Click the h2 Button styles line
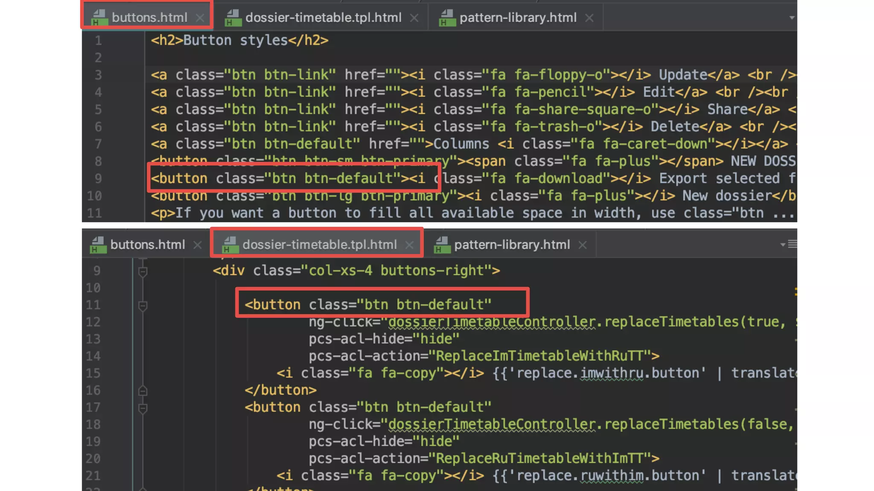Viewport: 874px width, 491px height. click(x=239, y=40)
